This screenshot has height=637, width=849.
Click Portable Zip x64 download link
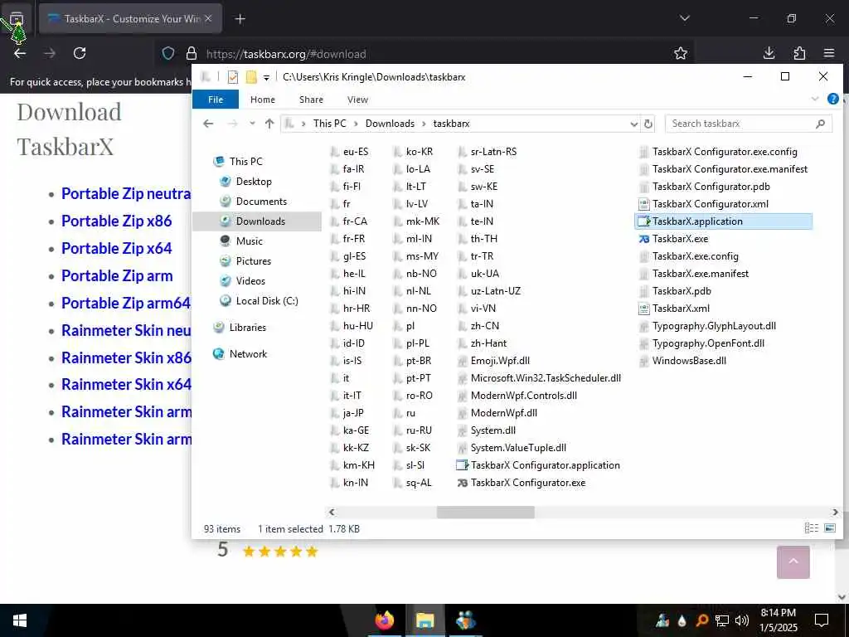116,249
